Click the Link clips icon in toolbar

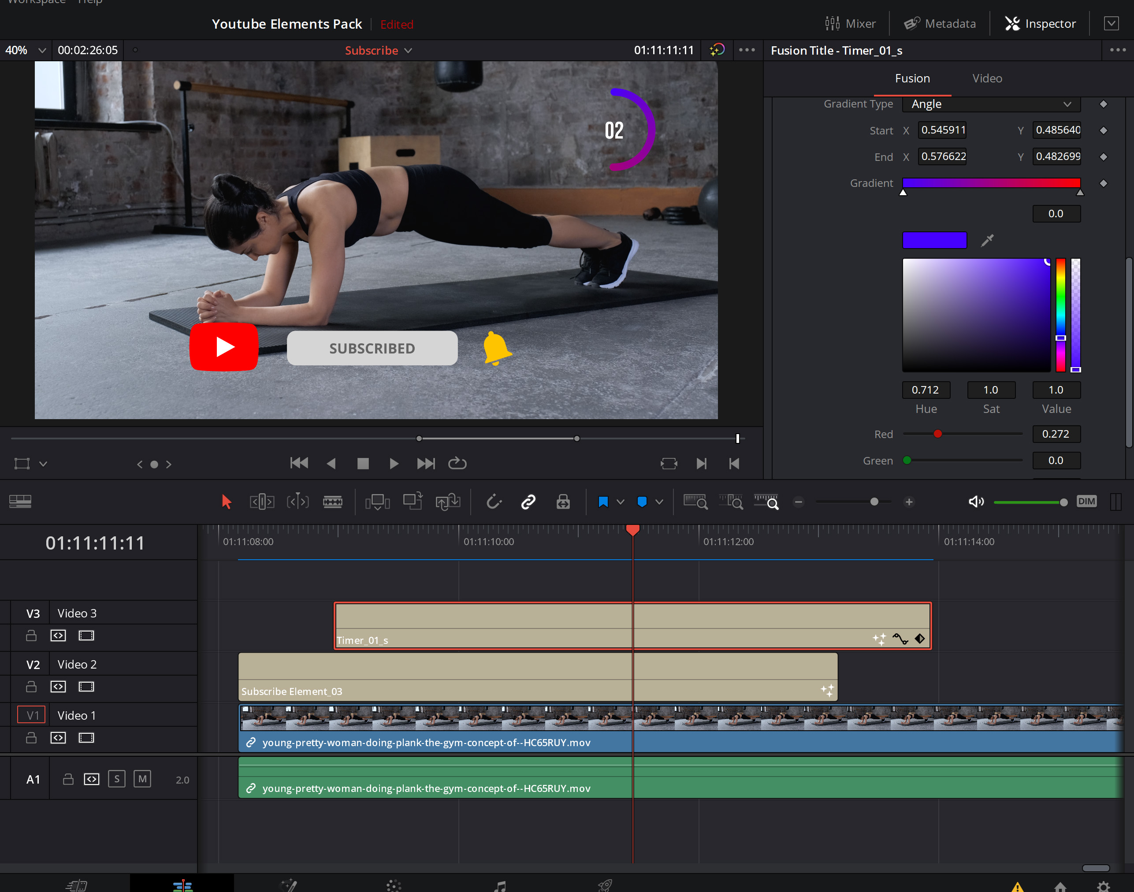tap(528, 502)
